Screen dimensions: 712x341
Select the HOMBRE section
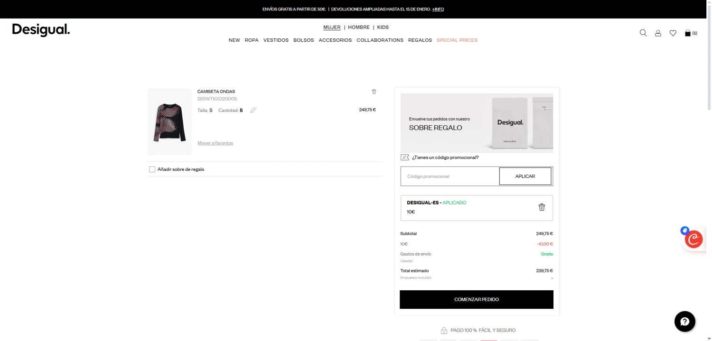pyautogui.click(x=359, y=28)
